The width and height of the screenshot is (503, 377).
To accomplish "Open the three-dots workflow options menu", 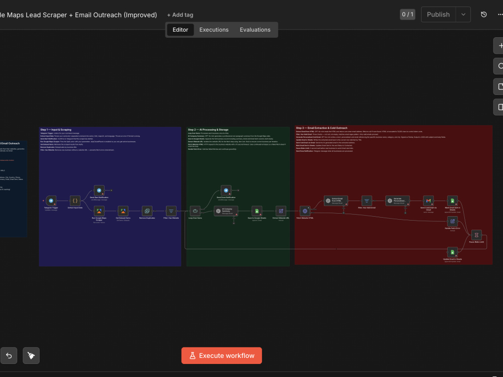I will pyautogui.click(x=500, y=15).
